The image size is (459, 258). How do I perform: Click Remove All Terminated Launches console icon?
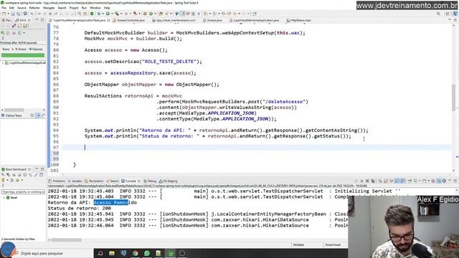(x=373, y=181)
